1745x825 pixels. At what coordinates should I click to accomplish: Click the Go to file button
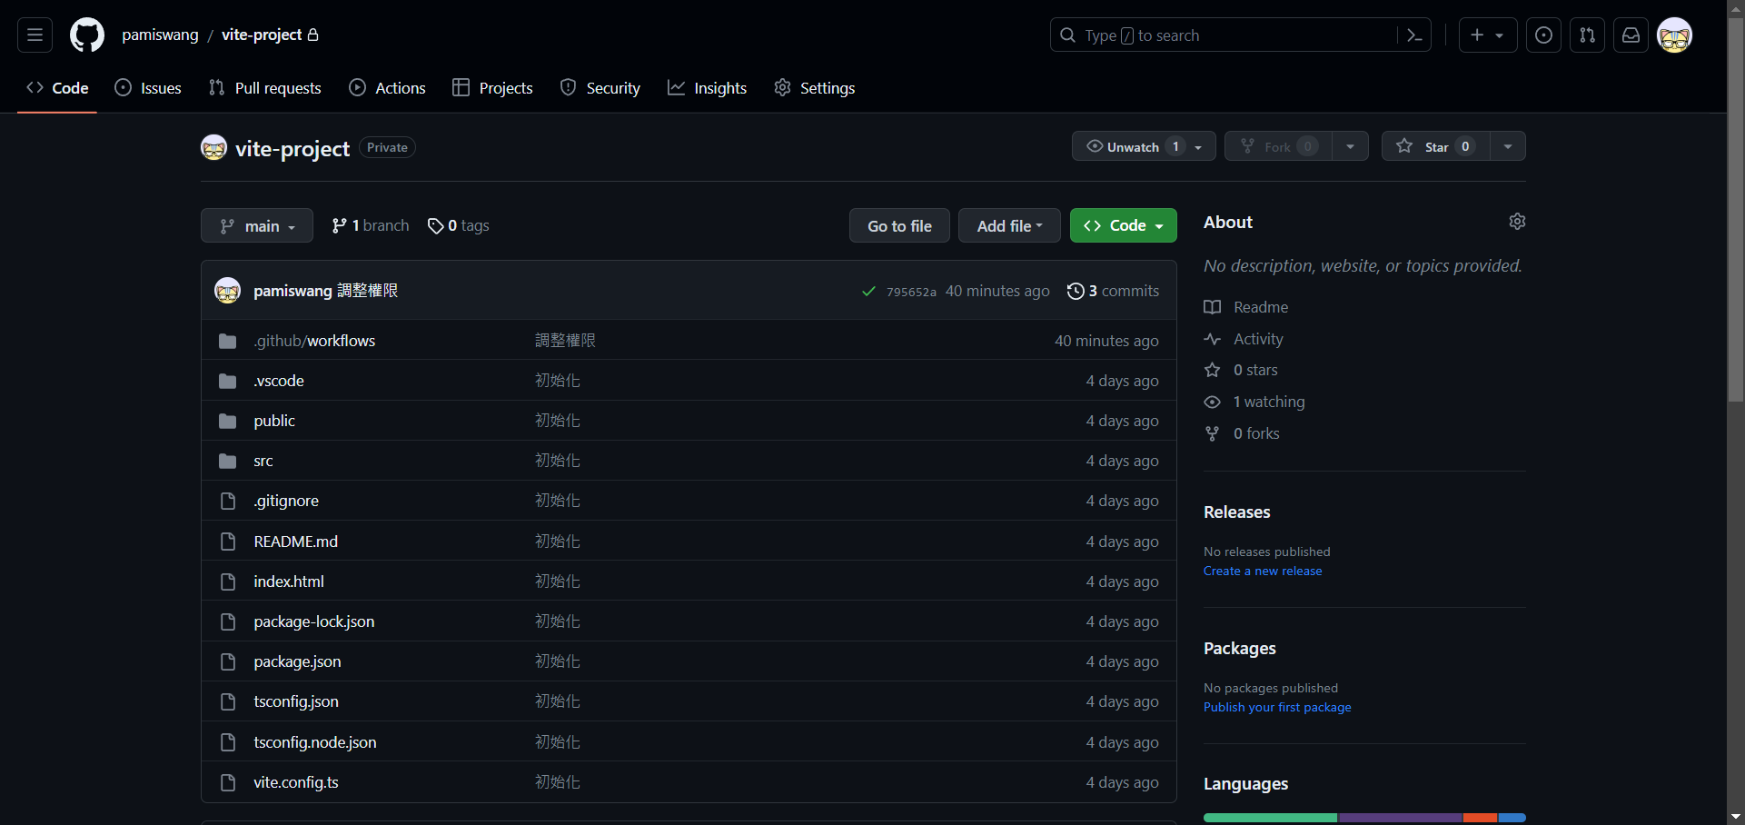[x=899, y=225]
